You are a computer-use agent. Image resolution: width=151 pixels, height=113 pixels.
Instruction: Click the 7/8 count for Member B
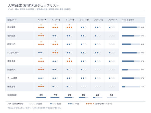(55, 95)
